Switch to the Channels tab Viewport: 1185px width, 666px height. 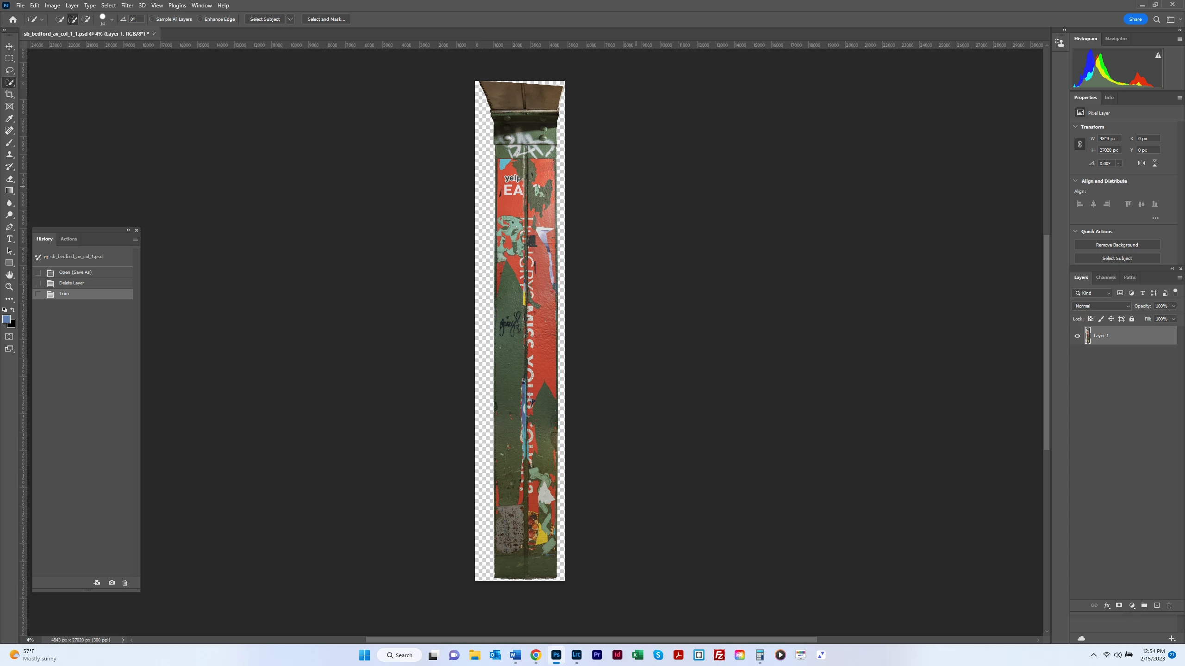[1105, 277]
